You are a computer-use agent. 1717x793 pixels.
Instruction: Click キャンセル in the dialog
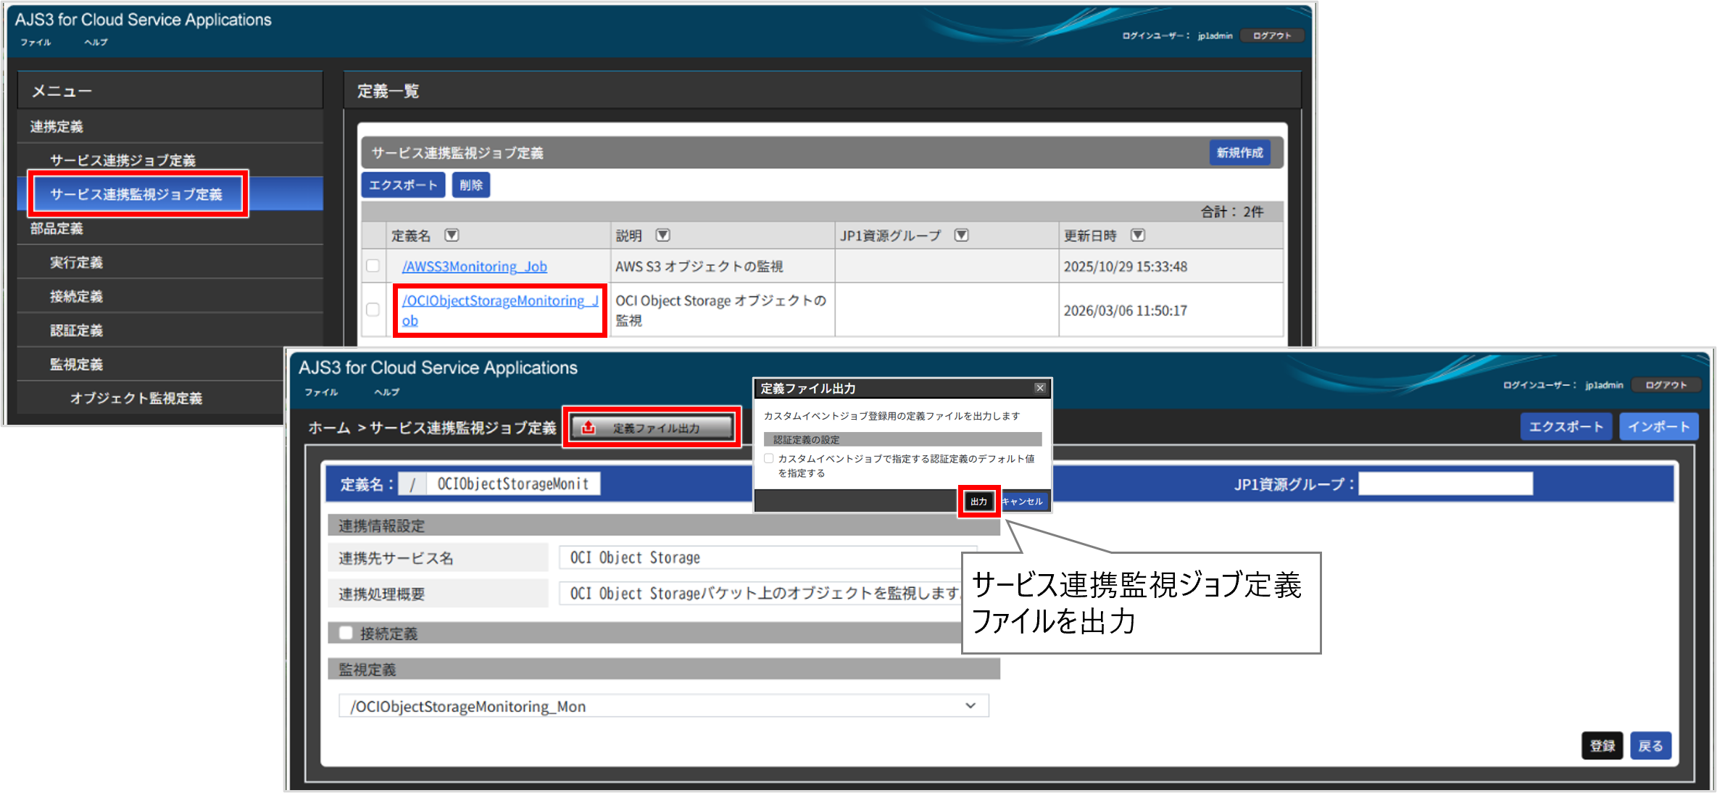(x=1023, y=501)
